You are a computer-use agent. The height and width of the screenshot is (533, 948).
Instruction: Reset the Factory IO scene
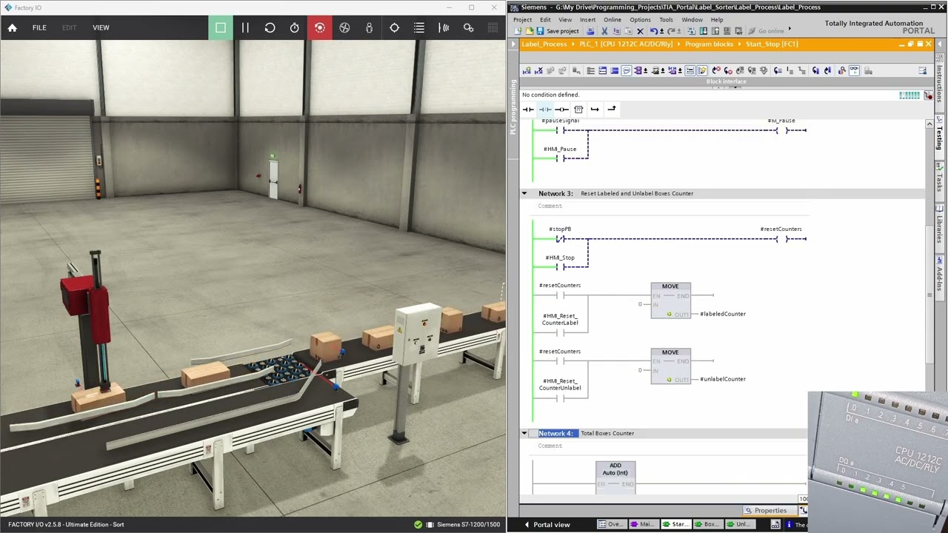[x=270, y=27]
